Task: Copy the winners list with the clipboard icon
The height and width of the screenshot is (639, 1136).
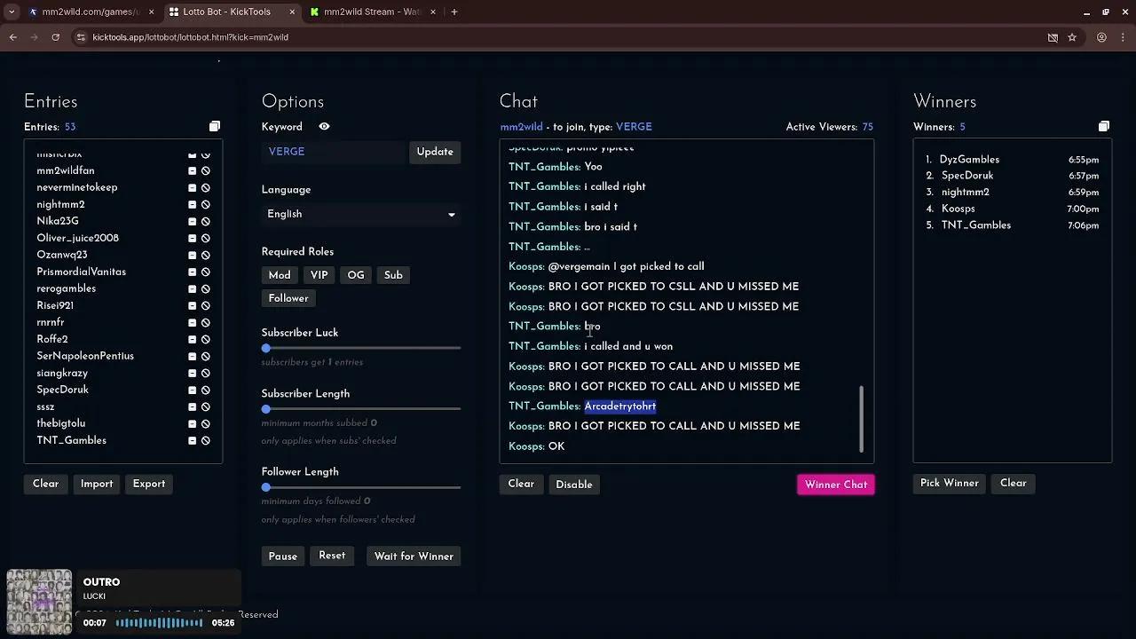Action: (1104, 127)
